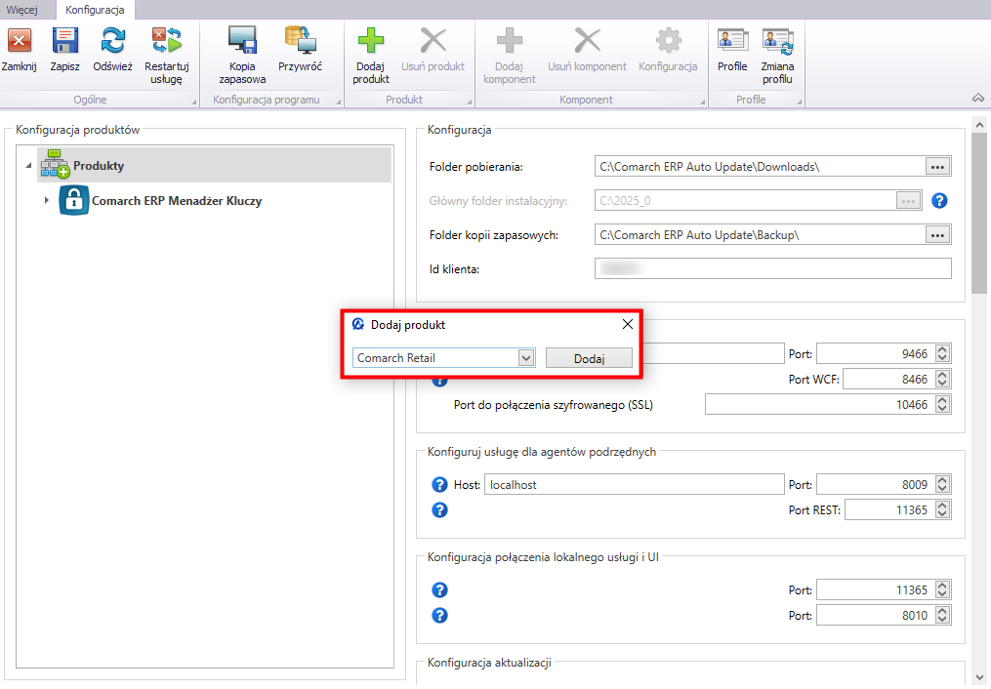Click ellipsis button for Główny folder instalacyjny
Viewport: 991px width, 689px height.
pos(908,201)
